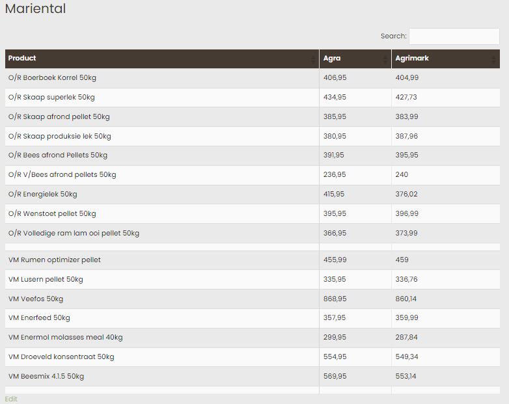Click Agrimark price 373,99
Image resolution: width=509 pixels, height=404 pixels.
click(406, 233)
